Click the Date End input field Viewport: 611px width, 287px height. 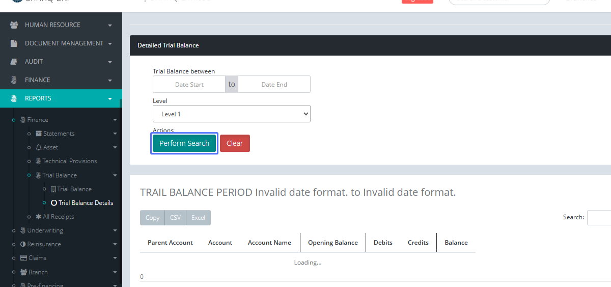(x=274, y=85)
